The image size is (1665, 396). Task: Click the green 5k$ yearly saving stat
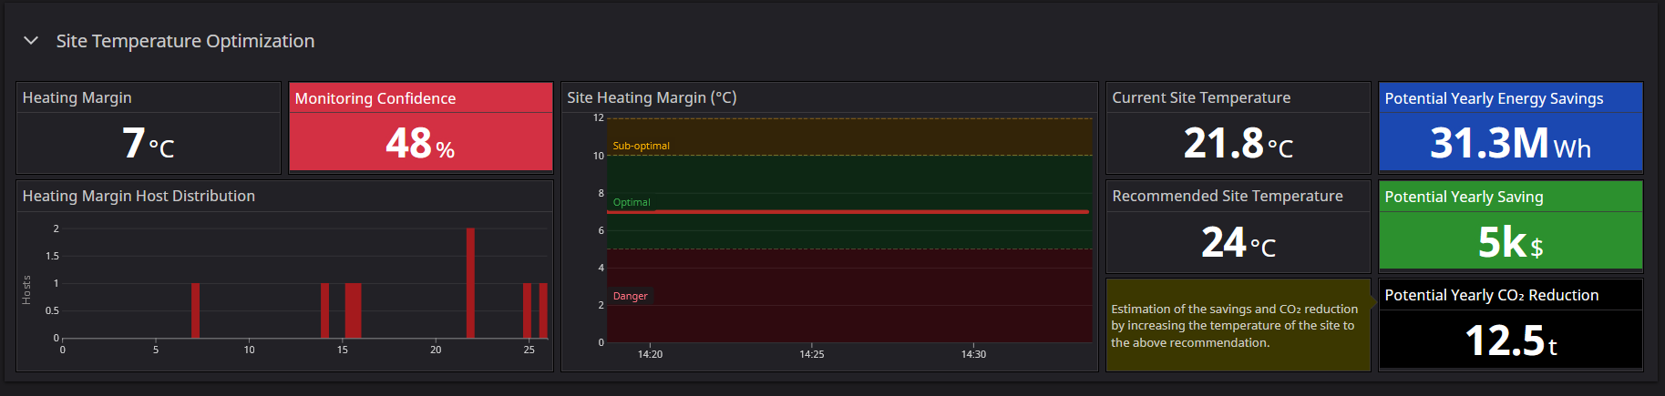tap(1509, 242)
